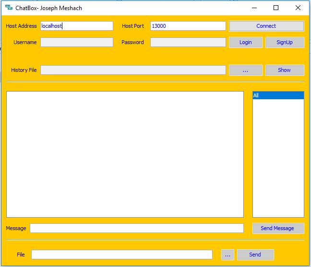Maximize the ChatBox window

(276, 8)
